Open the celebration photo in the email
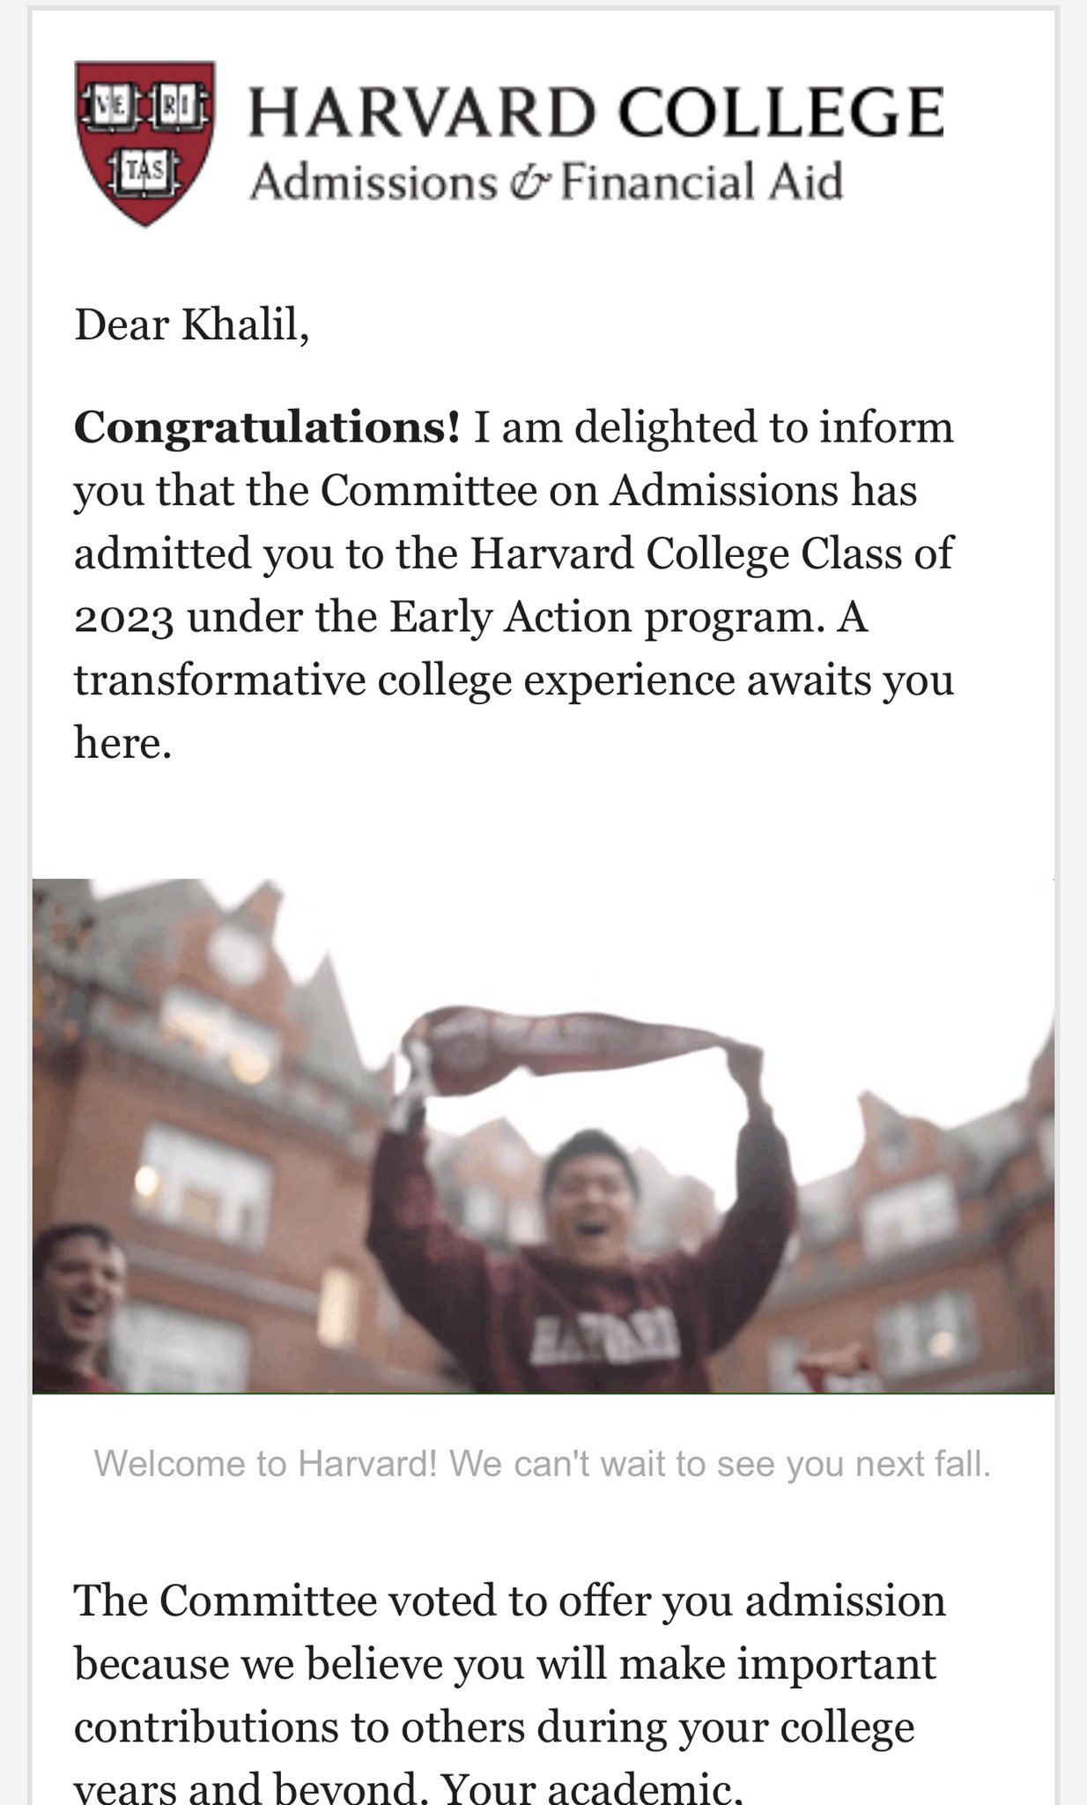This screenshot has height=1805, width=1087. [x=543, y=1136]
